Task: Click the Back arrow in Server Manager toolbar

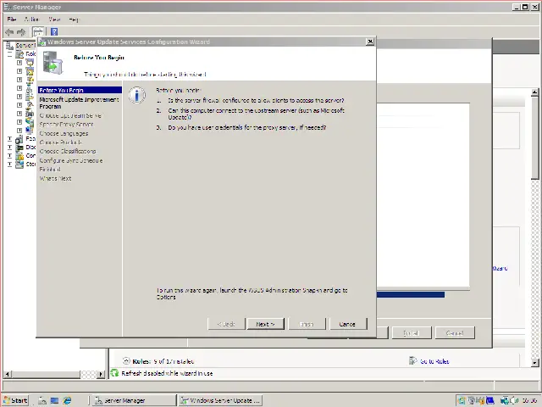Action: (9, 32)
